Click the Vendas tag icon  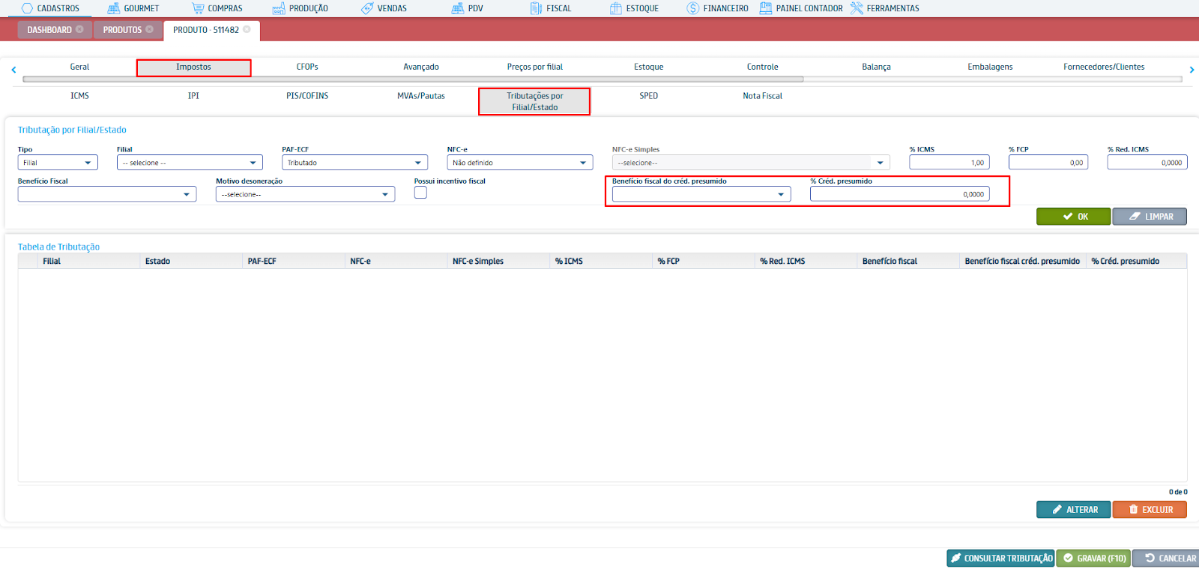click(367, 8)
